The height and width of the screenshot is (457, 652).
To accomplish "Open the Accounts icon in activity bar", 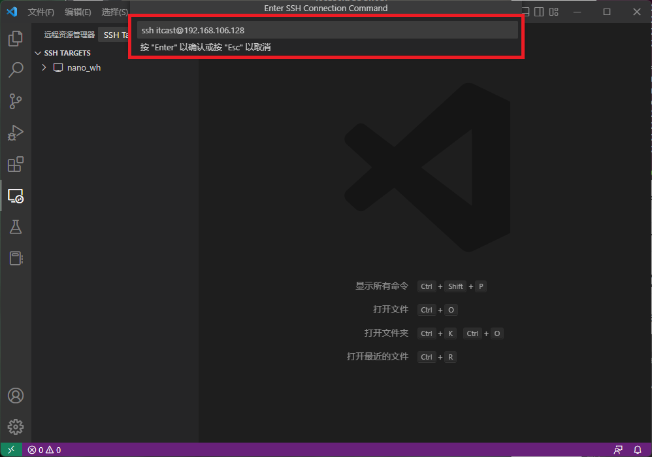I will [x=15, y=396].
